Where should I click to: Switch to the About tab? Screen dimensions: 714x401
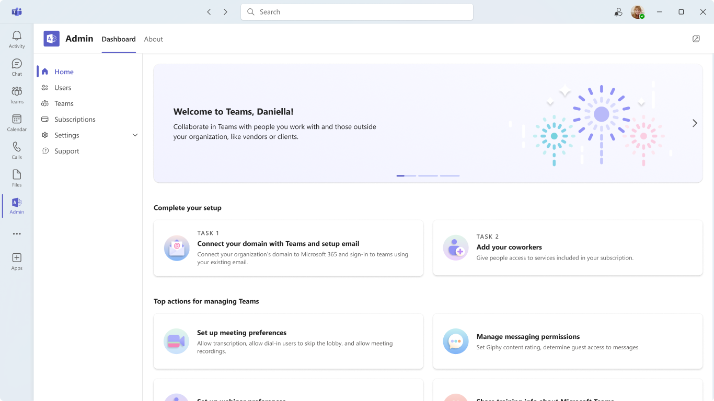point(154,39)
